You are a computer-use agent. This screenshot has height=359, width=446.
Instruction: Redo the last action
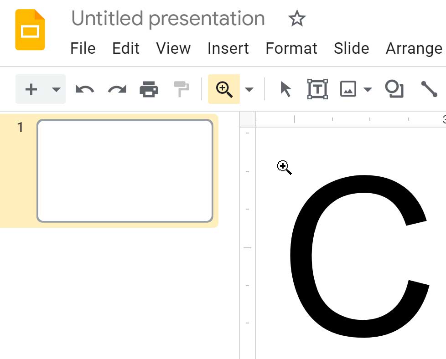click(116, 89)
